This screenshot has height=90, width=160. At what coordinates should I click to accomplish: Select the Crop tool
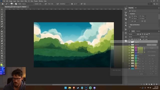pos(2,19)
